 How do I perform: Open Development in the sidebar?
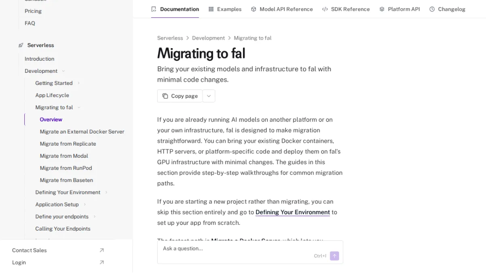click(x=41, y=71)
